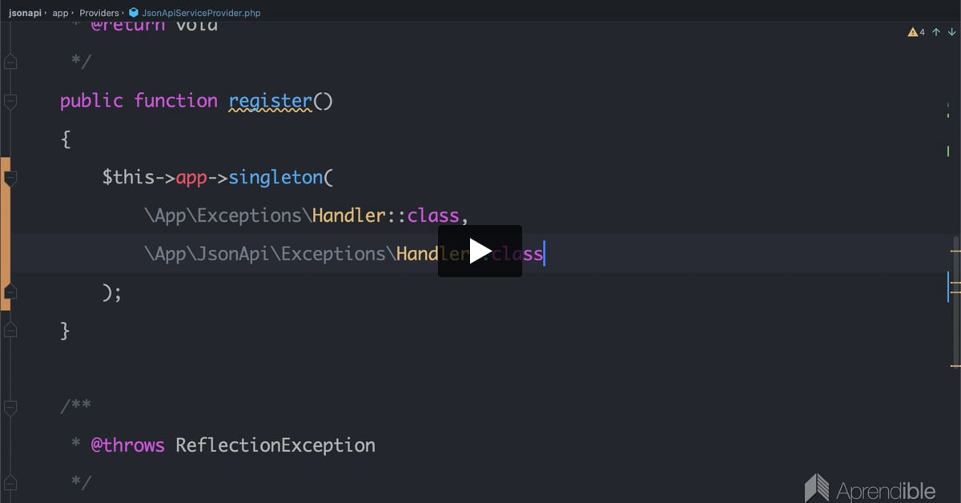Open the warnings indicator showing 4
Image resolution: width=961 pixels, height=503 pixels.
916,32
